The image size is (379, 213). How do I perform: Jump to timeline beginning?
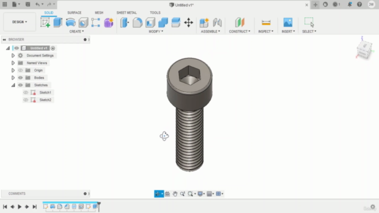tap(5, 206)
